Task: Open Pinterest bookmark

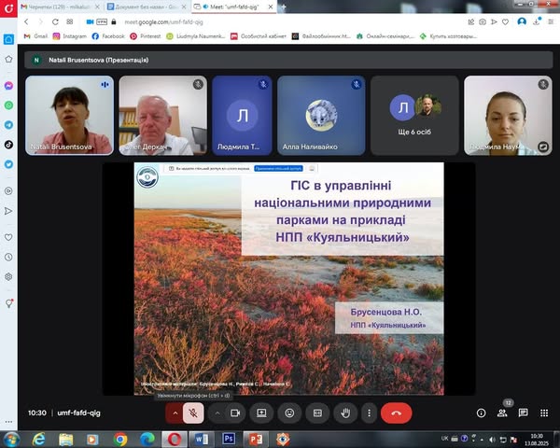Action: (146, 36)
